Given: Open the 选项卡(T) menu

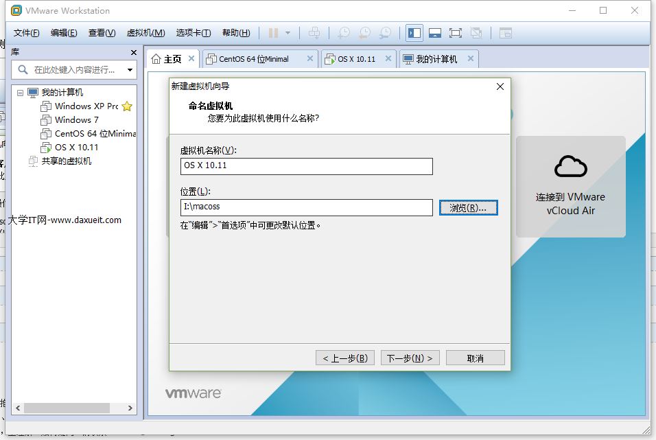Looking at the screenshot, I should 194,33.
